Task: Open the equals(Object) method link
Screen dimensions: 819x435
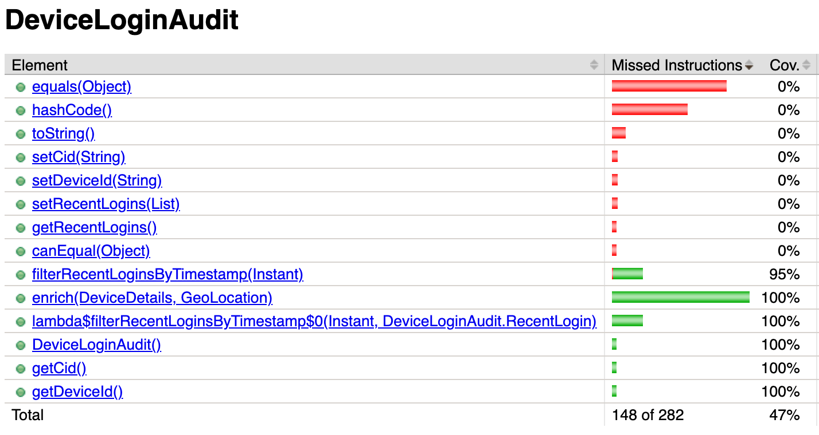Action: (81, 87)
